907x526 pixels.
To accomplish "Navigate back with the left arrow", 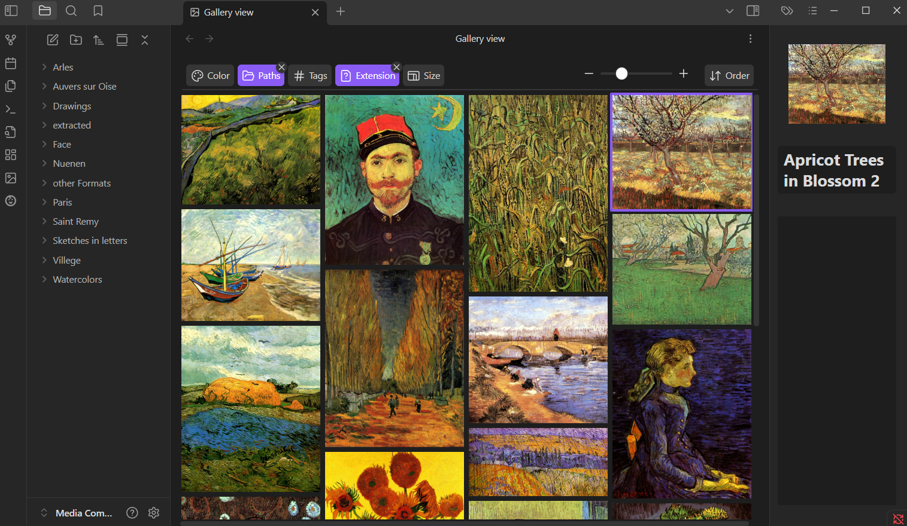I will [190, 39].
